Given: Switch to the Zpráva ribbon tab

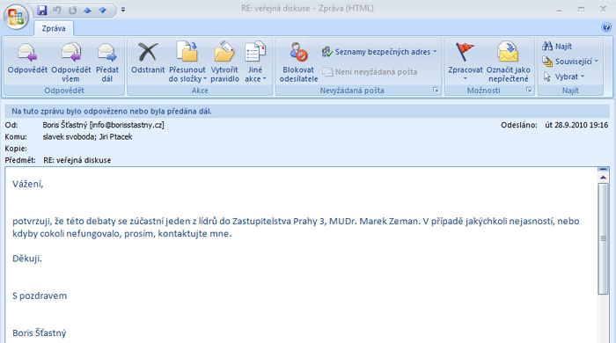Looking at the screenshot, I should point(54,28).
